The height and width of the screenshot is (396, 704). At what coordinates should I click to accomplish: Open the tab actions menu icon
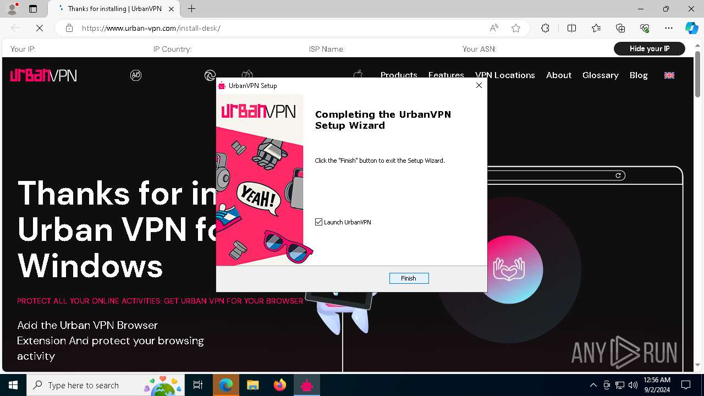tap(33, 9)
